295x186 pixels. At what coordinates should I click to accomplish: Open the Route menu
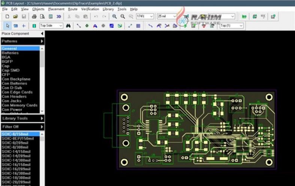click(73, 9)
